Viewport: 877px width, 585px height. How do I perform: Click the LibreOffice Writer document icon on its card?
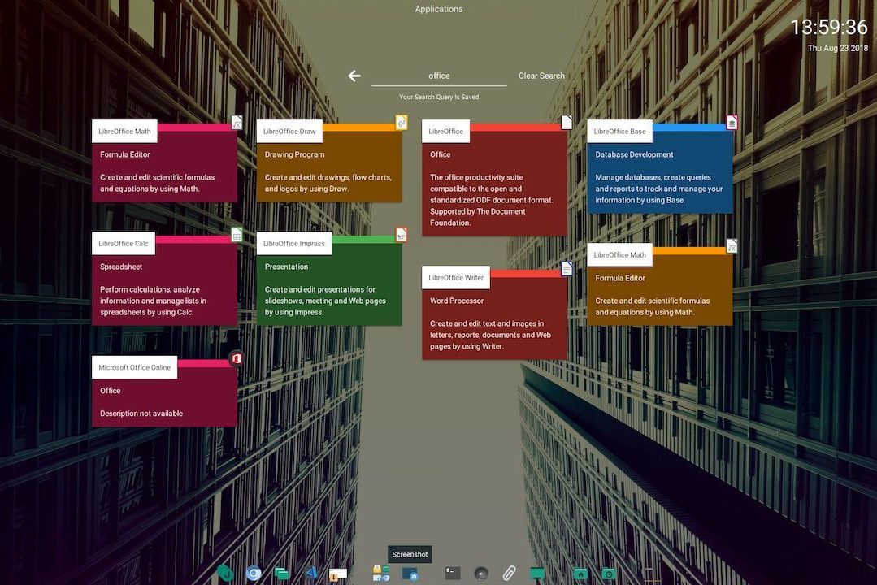click(566, 267)
